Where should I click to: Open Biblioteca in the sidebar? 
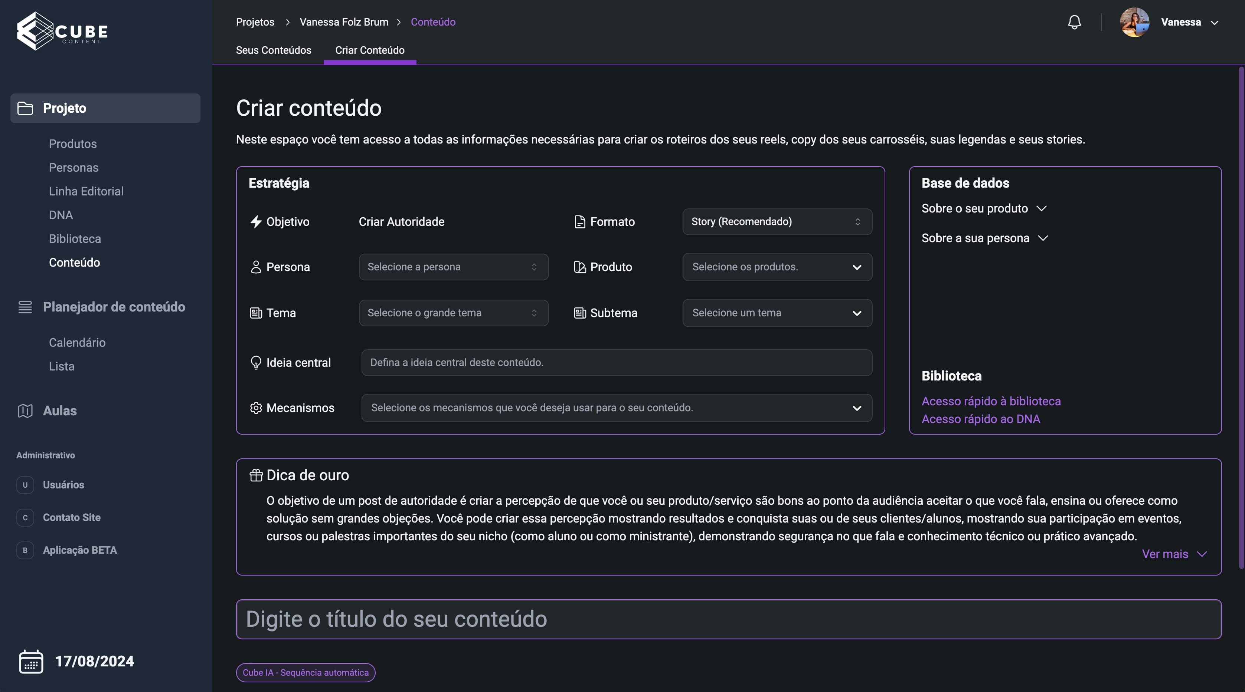coord(75,238)
